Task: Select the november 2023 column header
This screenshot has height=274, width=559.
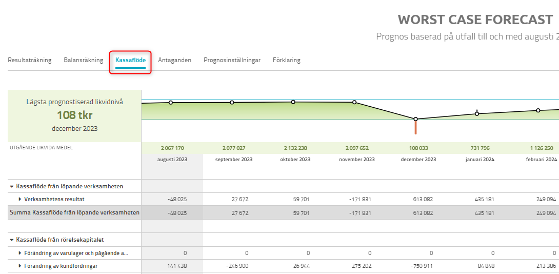Action: tap(357, 160)
